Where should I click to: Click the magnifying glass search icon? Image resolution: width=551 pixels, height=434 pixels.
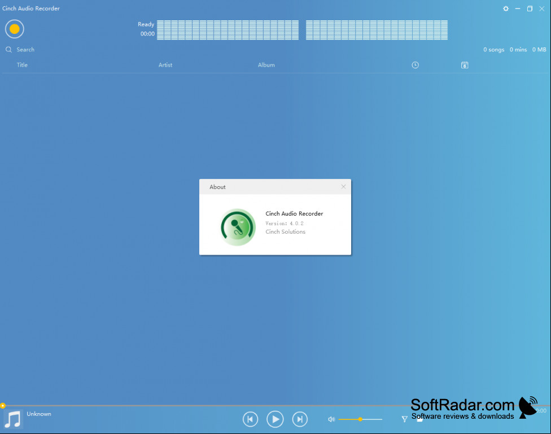point(9,50)
